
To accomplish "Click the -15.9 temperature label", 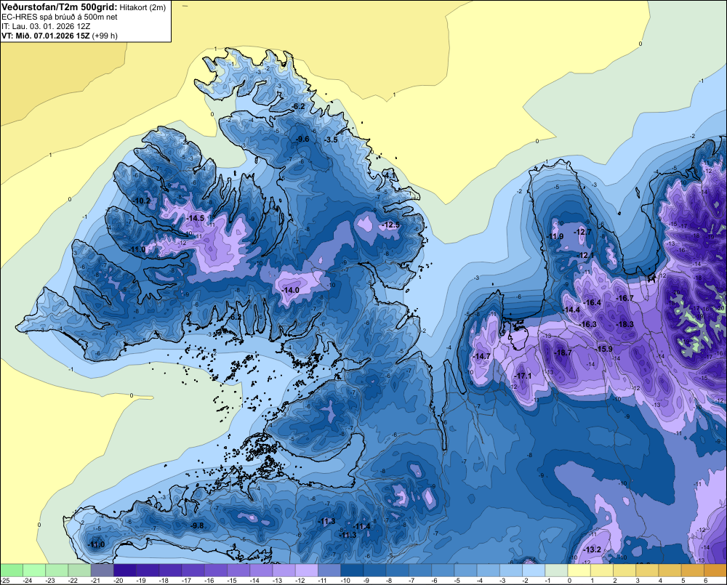I will tap(604, 349).
